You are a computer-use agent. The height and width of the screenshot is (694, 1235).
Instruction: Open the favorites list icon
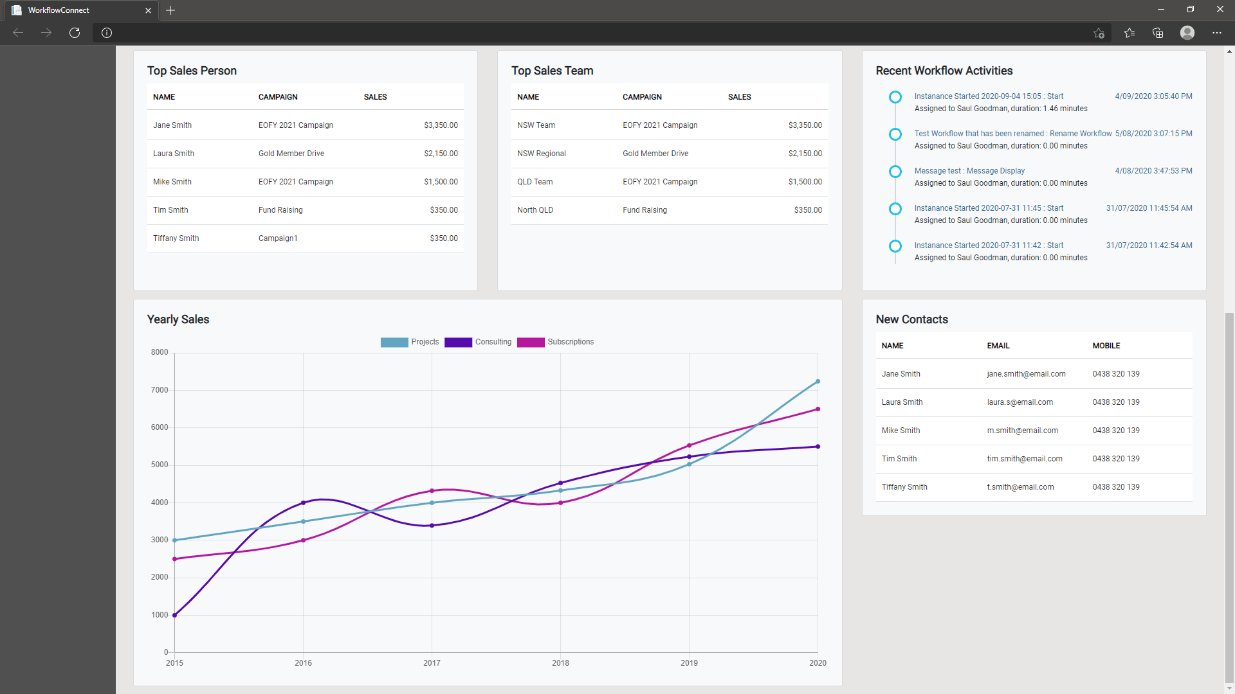click(1130, 33)
